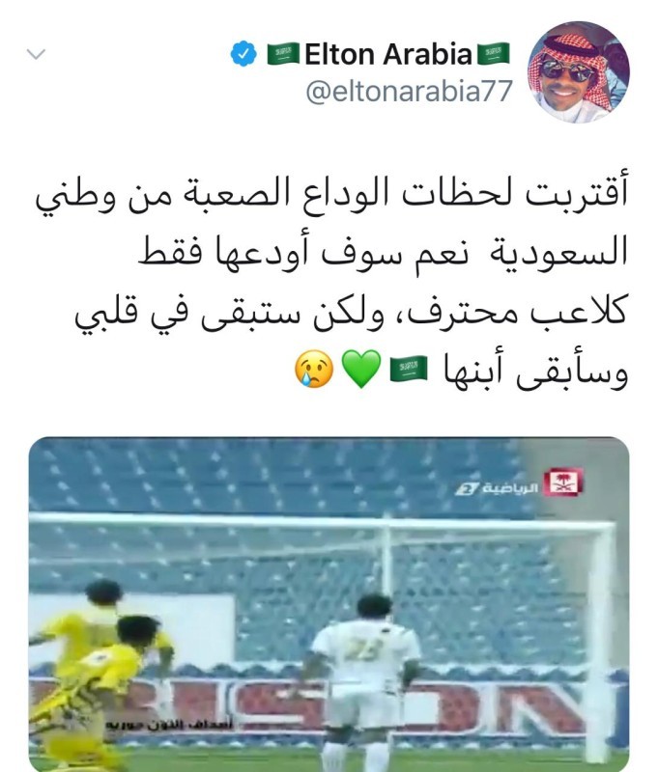
Task: Click the red palm-and-swords channel logo
Action: [563, 483]
